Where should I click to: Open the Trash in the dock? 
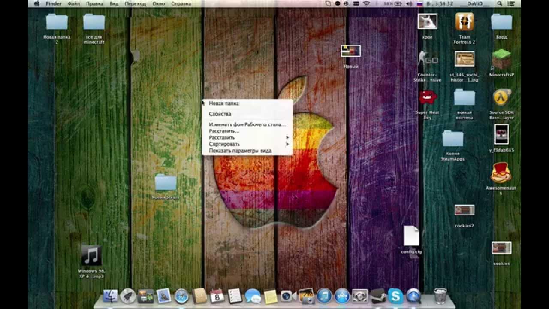click(x=440, y=296)
